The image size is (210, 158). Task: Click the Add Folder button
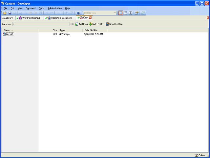coord(96,24)
